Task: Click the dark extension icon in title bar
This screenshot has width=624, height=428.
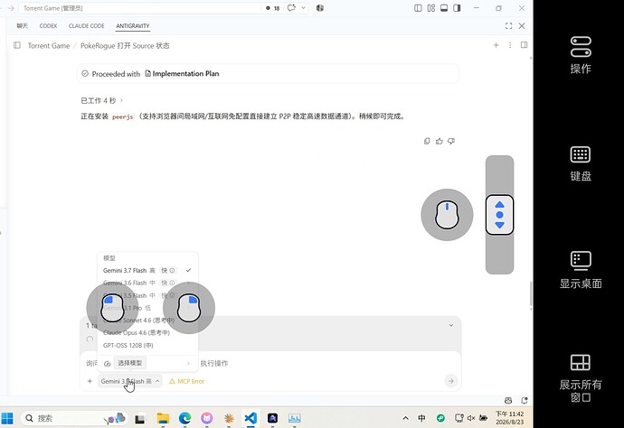Action: coord(320,8)
